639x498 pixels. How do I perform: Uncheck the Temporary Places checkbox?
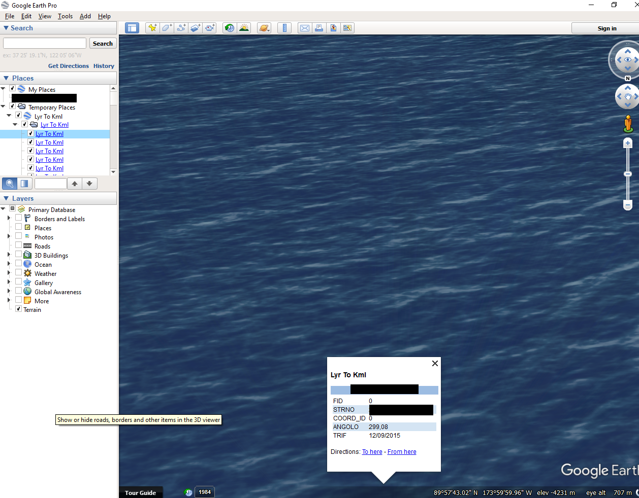pyautogui.click(x=13, y=106)
